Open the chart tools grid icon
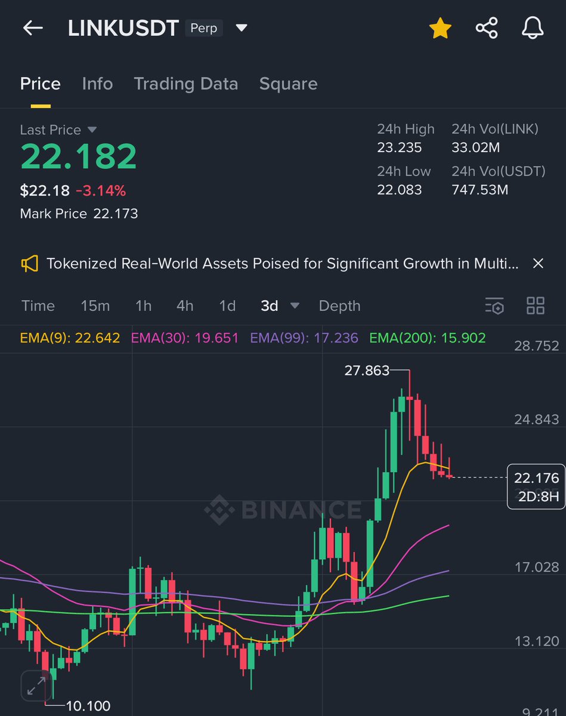The height and width of the screenshot is (716, 566). pos(536,305)
